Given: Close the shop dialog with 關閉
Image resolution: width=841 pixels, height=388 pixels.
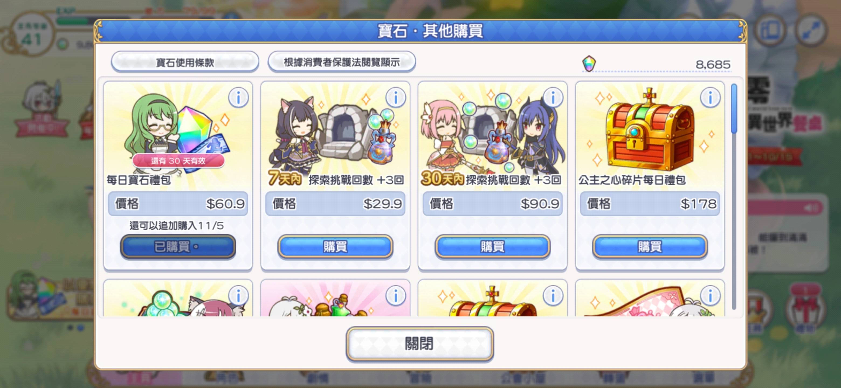Looking at the screenshot, I should pyautogui.click(x=419, y=344).
